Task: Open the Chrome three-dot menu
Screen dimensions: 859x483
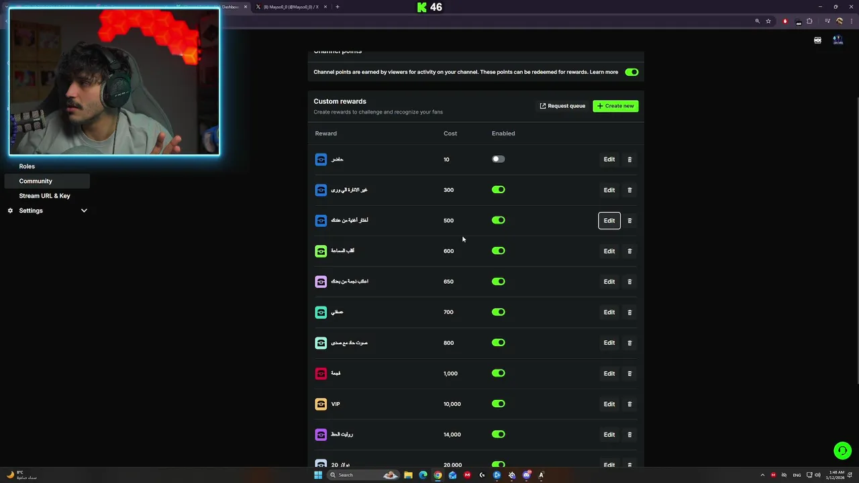Action: tap(851, 21)
